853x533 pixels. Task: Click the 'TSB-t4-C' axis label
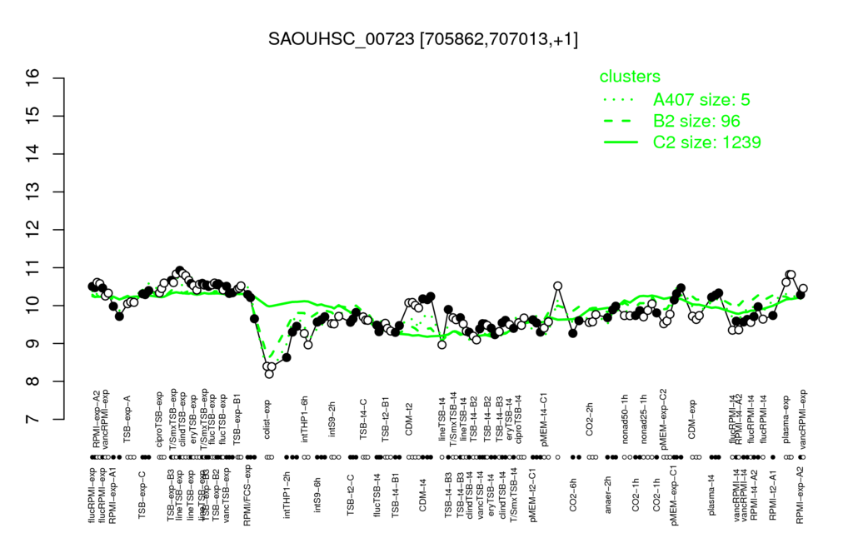pos(364,418)
